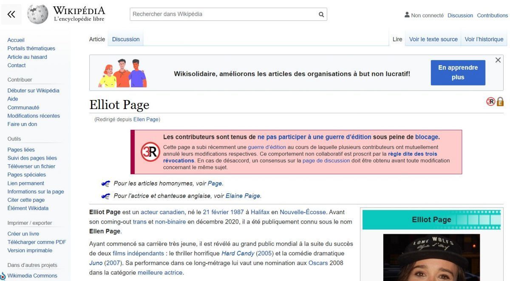This screenshot has width=510, height=281.
Task: Open Article au hasard
Action: [x=27, y=57]
